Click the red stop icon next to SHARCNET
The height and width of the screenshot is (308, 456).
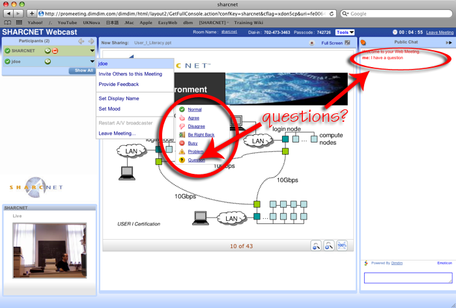click(x=56, y=51)
